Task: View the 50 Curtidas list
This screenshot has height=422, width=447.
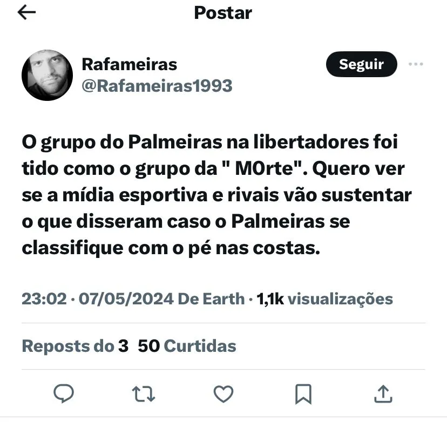Action: 187,346
